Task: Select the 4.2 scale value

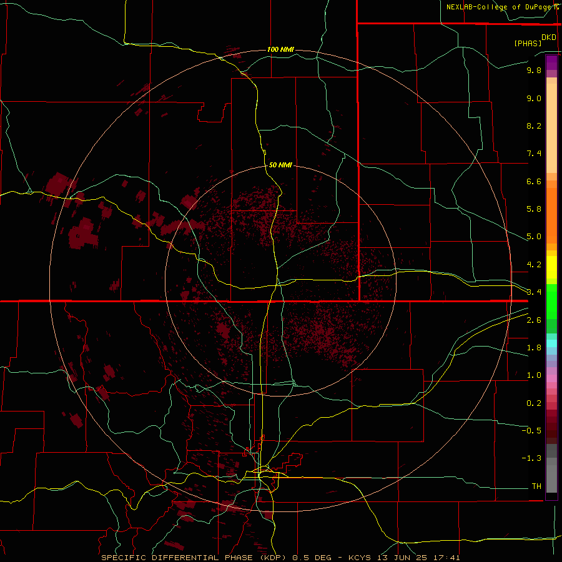Action: coord(534,265)
